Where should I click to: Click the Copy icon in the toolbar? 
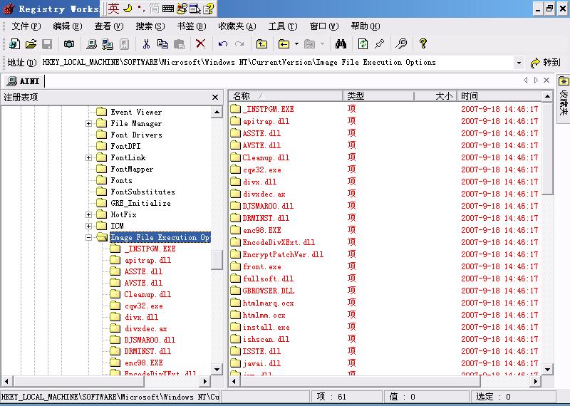click(x=163, y=44)
